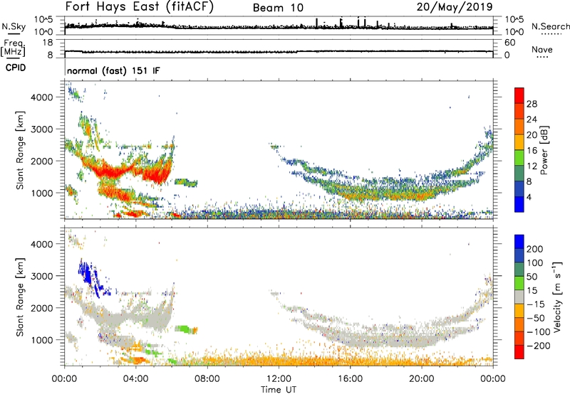The image size is (570, 394).
Task: Click '28' on the Power colorbar
Action: click(x=532, y=104)
